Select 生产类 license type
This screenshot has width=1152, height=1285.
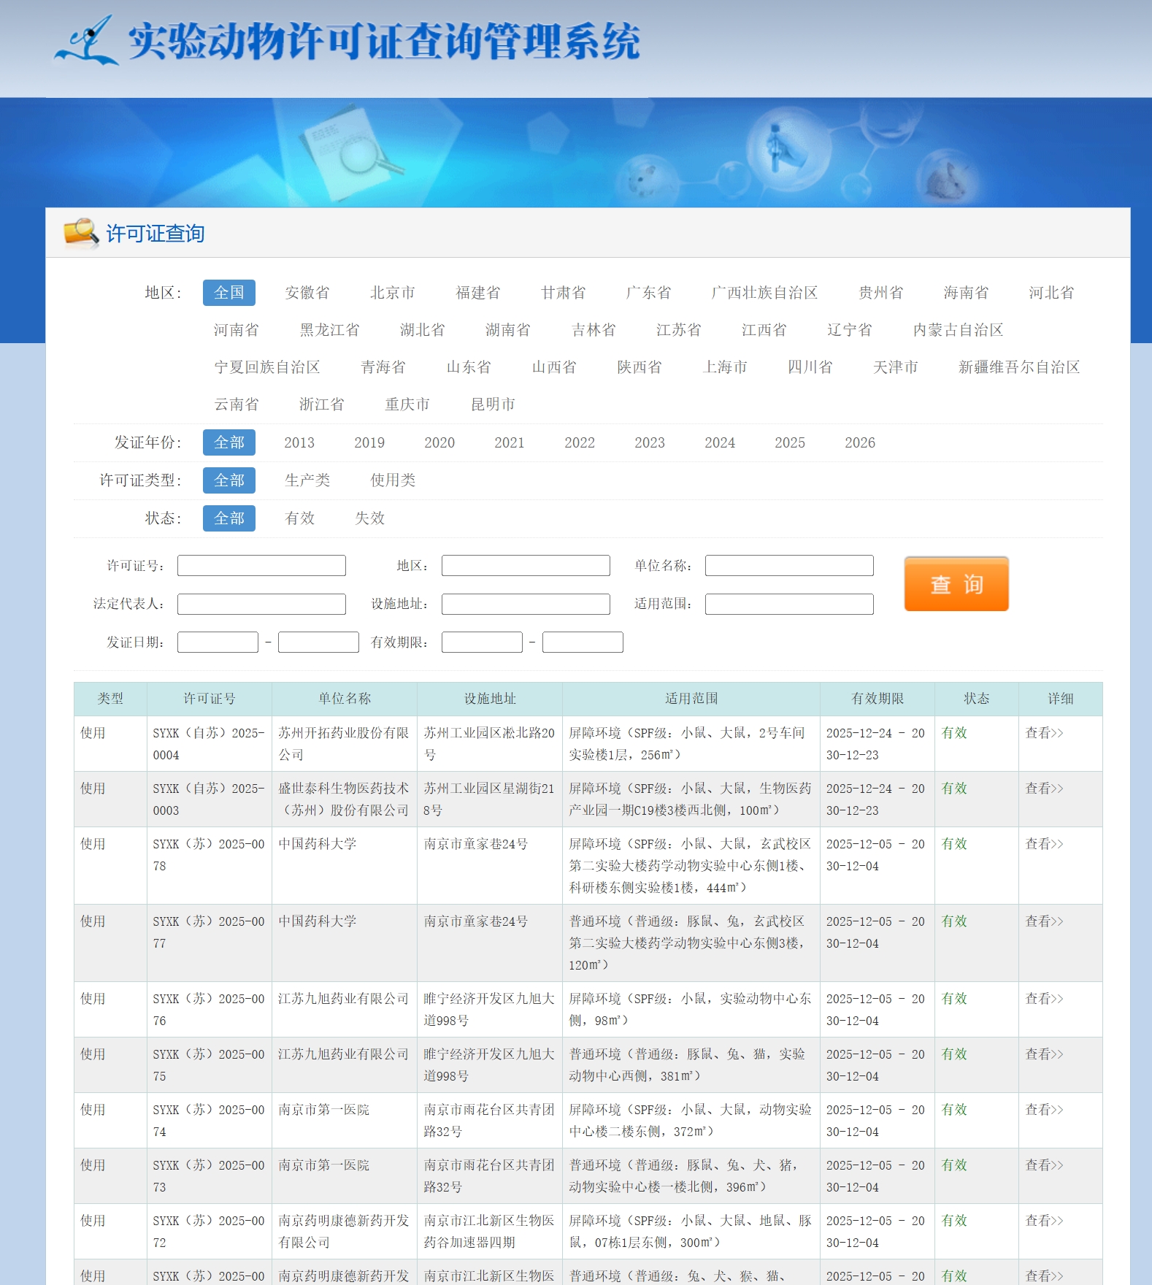307,480
